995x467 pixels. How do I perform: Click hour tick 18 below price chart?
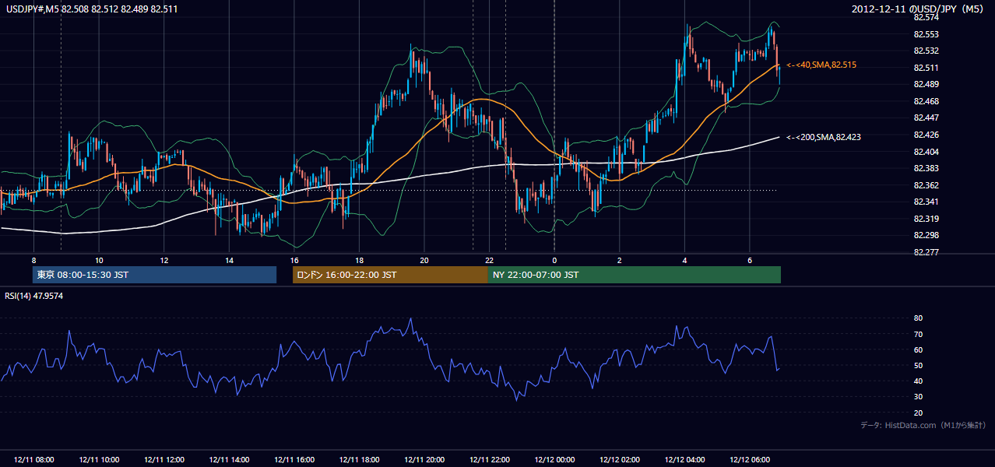[359, 260]
